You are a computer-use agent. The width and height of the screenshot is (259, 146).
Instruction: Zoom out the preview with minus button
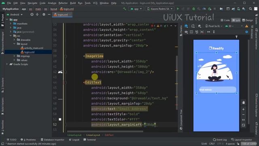point(243,114)
